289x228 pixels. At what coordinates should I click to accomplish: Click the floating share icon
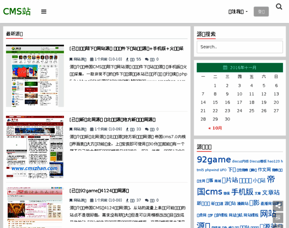pos(278,206)
